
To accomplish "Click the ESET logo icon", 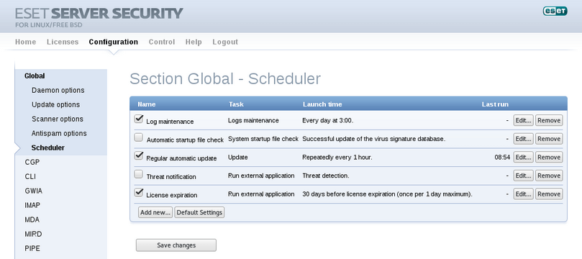I will pos(555,11).
